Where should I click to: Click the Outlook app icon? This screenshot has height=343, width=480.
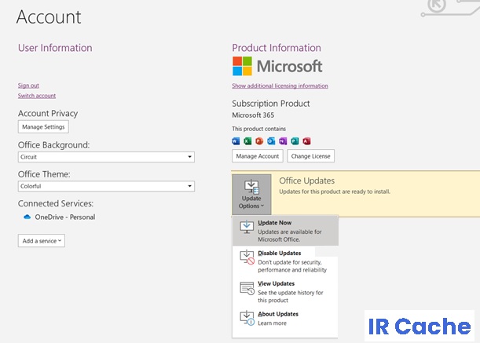[x=271, y=141]
